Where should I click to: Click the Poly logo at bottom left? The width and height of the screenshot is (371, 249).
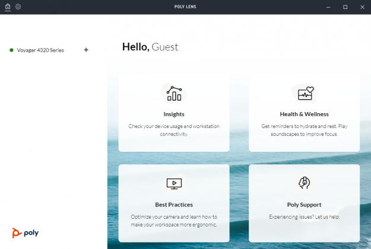[x=25, y=233]
